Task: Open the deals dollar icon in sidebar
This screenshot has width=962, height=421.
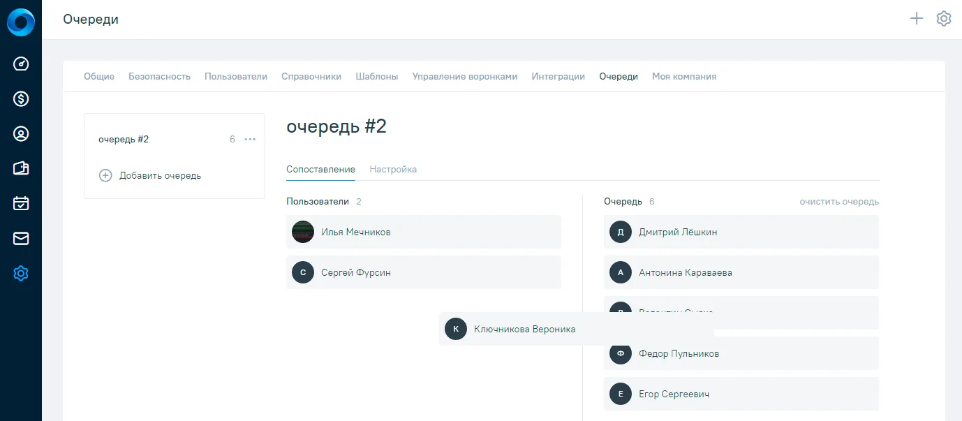Action: tap(21, 99)
